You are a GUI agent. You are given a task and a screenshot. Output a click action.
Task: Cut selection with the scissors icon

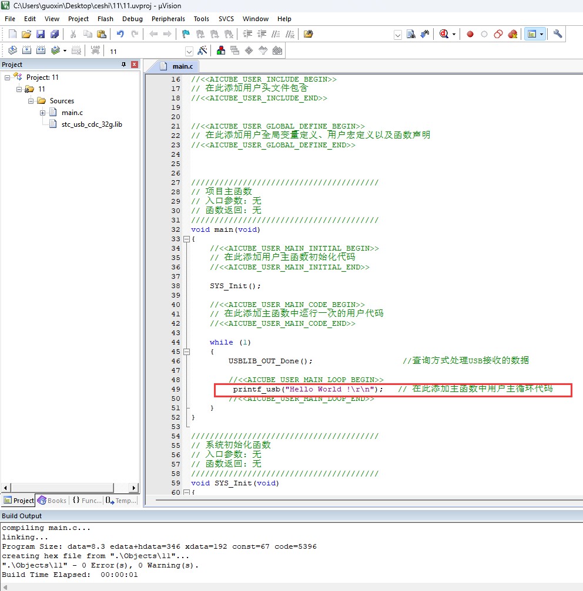[x=73, y=34]
